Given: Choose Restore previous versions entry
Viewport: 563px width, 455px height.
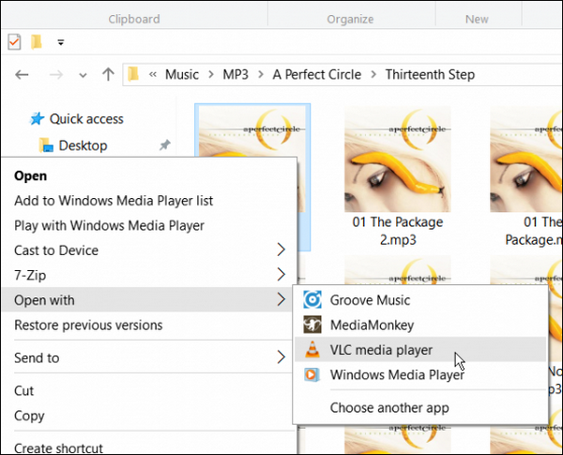Looking at the screenshot, I should tap(88, 326).
